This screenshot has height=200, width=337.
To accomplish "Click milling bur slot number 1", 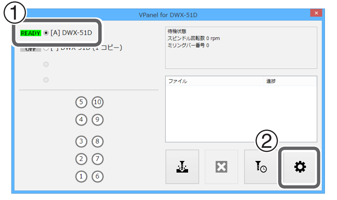I will pyautogui.click(x=81, y=176).
